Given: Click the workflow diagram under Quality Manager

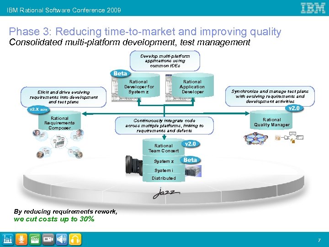Looking at the screenshot, I should (289, 137).
